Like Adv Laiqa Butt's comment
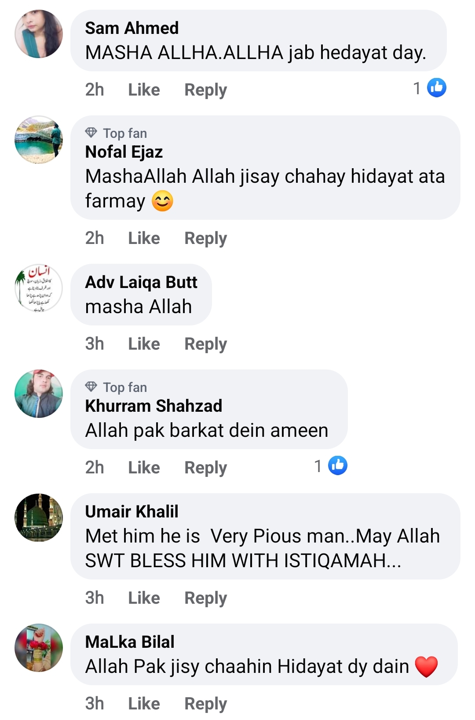 coord(144,344)
